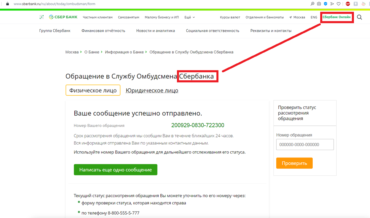Image resolution: width=370 pixels, height=218 pixels.
Task: Click the download manager extension icon
Action: tap(355, 4)
